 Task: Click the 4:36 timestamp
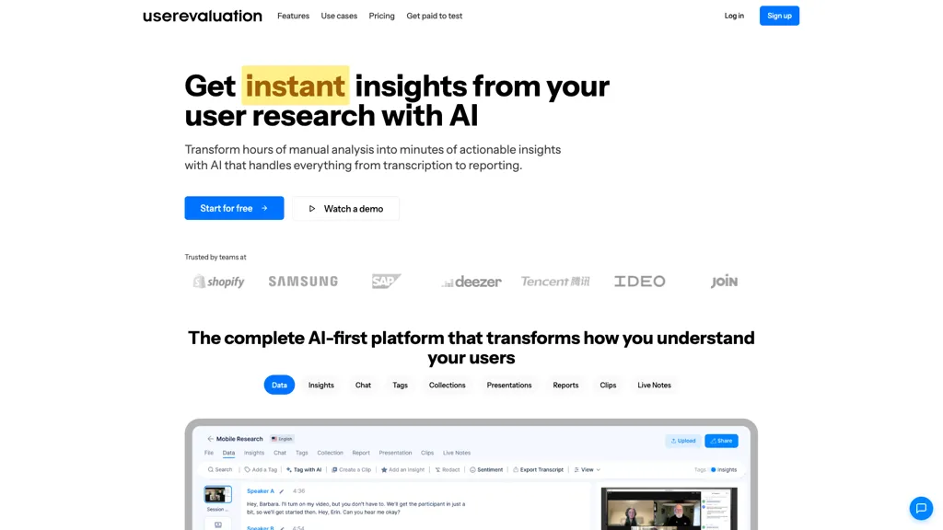tap(299, 491)
